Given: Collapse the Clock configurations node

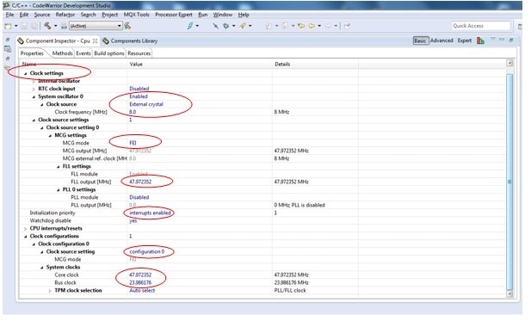Looking at the screenshot, I should [x=26, y=237].
